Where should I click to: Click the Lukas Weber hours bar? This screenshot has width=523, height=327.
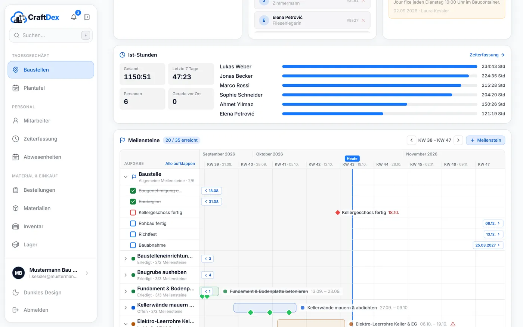[x=380, y=67]
